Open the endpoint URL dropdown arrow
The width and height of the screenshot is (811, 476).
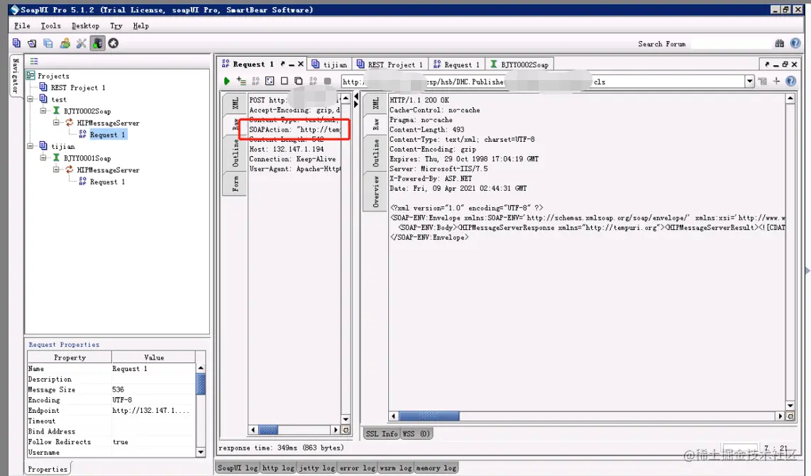tap(749, 82)
